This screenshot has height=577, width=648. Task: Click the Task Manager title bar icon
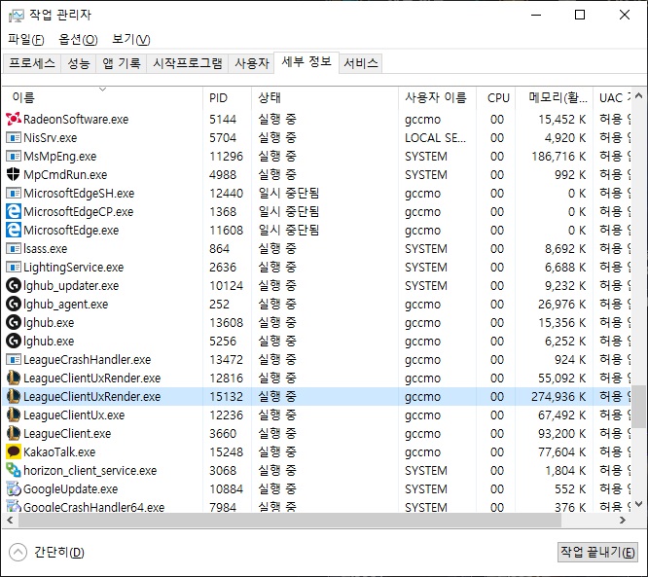pos(16,16)
